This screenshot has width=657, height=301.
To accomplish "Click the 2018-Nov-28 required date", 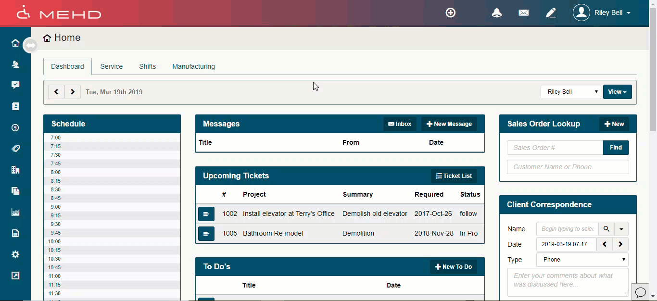I will (434, 234).
